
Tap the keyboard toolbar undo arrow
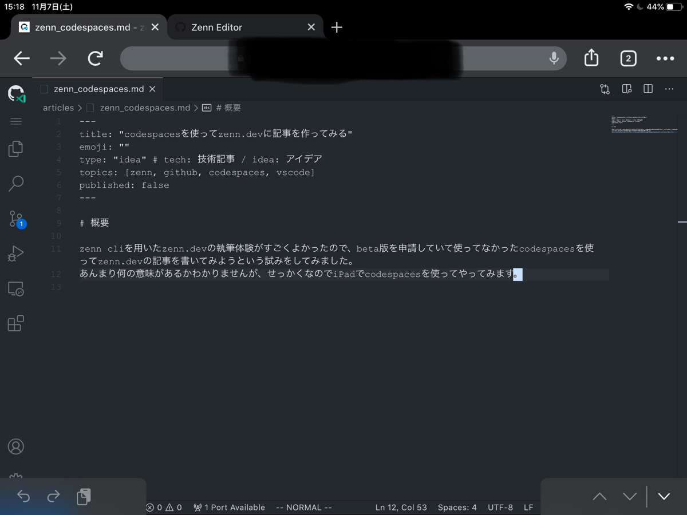23,496
